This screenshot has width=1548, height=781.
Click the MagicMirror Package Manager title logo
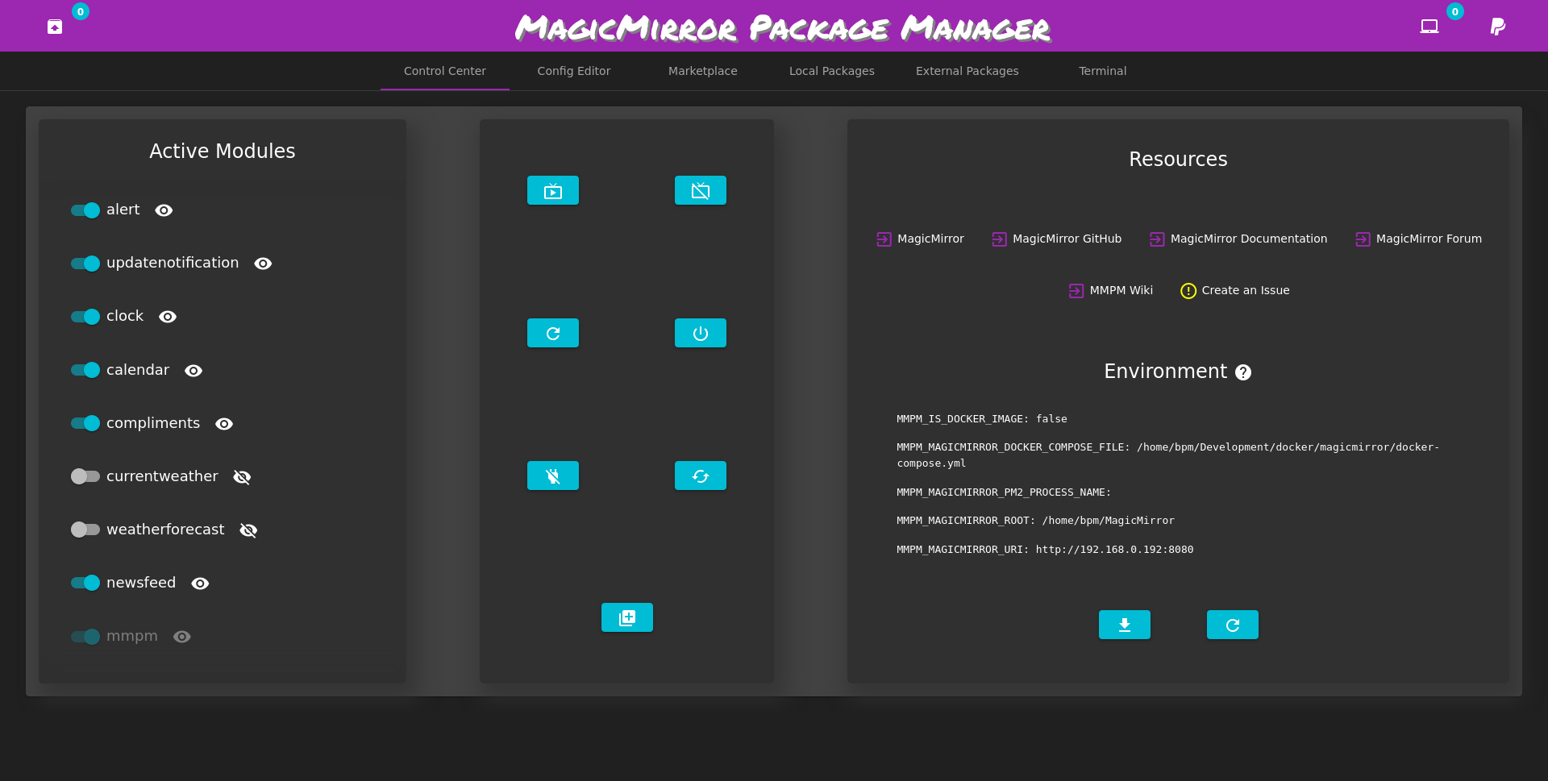[783, 27]
